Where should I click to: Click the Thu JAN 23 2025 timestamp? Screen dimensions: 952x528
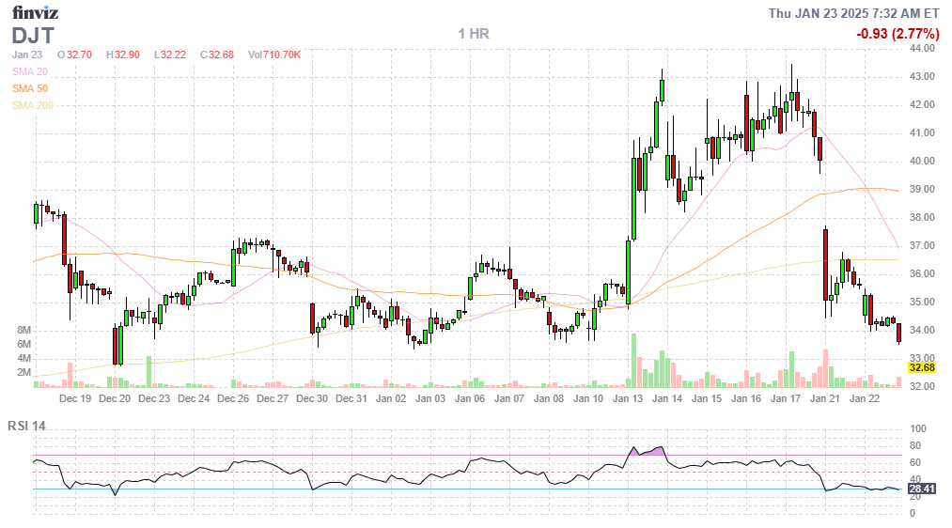coord(853,13)
